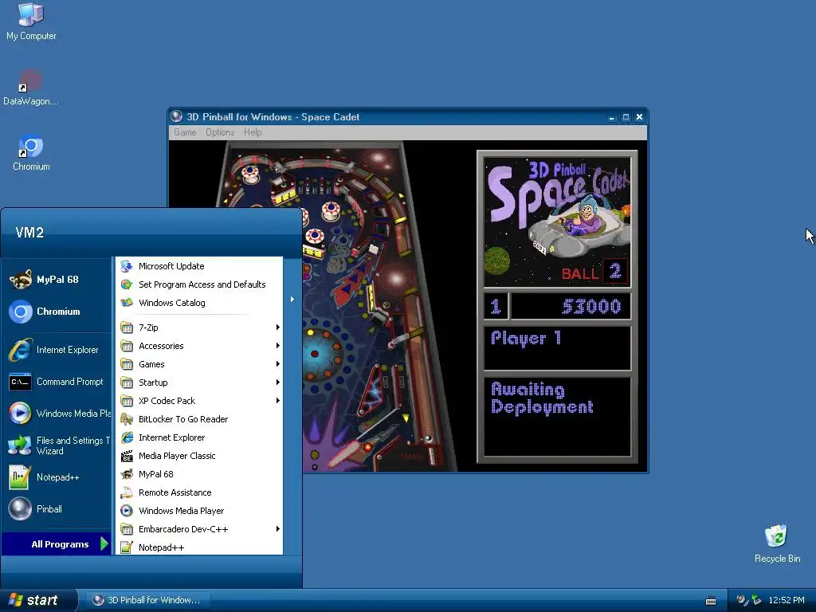The height and width of the screenshot is (612, 816).
Task: Click the VM2 user name header
Action: pos(29,233)
